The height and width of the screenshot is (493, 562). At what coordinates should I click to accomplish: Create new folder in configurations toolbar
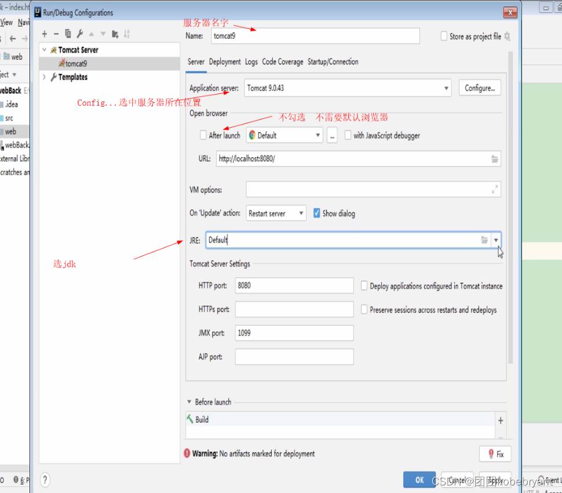coord(115,34)
